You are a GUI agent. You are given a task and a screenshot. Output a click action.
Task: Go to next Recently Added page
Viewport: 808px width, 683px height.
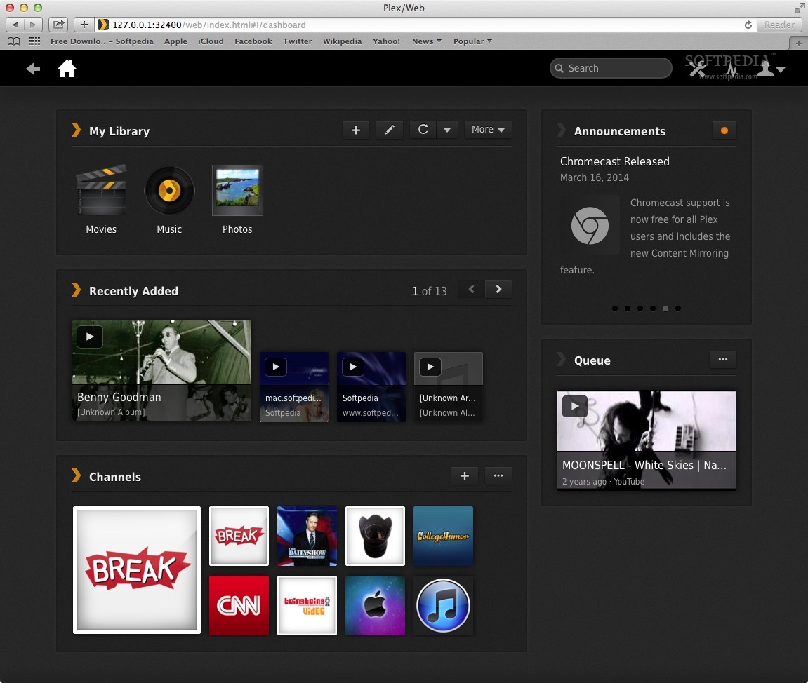pos(498,290)
